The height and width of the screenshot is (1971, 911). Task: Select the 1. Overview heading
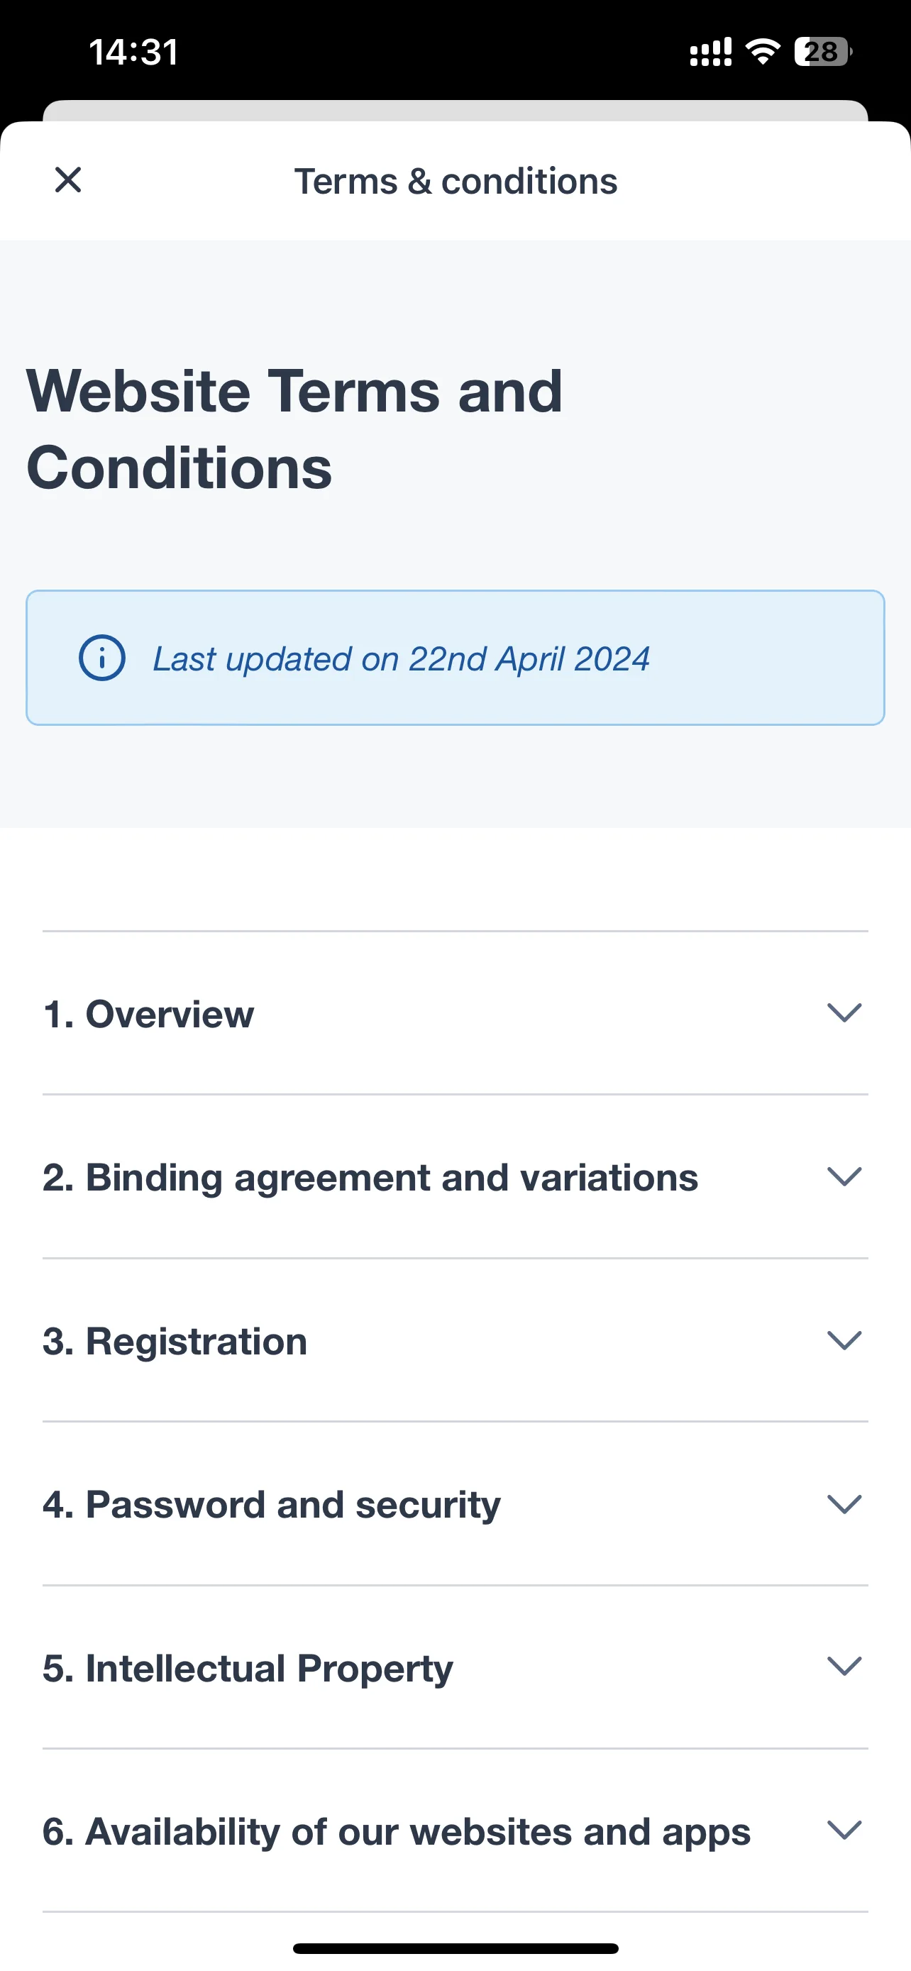point(148,1015)
